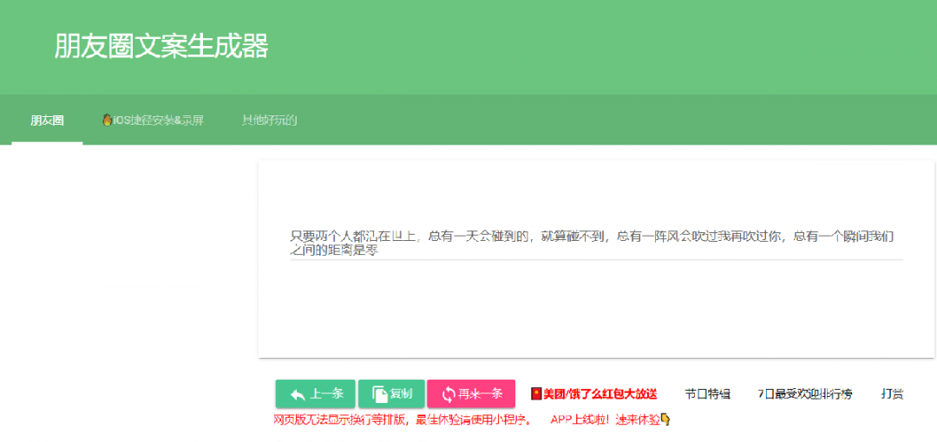937x442 pixels.
Task: Click the refresh icon on 再来一条
Action: pyautogui.click(x=448, y=394)
